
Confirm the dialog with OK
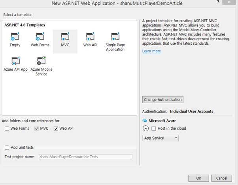pyautogui.click(x=199, y=178)
